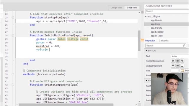Click the Inspector search magnifier icon
The width and height of the screenshot is (189, 106).
(184, 46)
